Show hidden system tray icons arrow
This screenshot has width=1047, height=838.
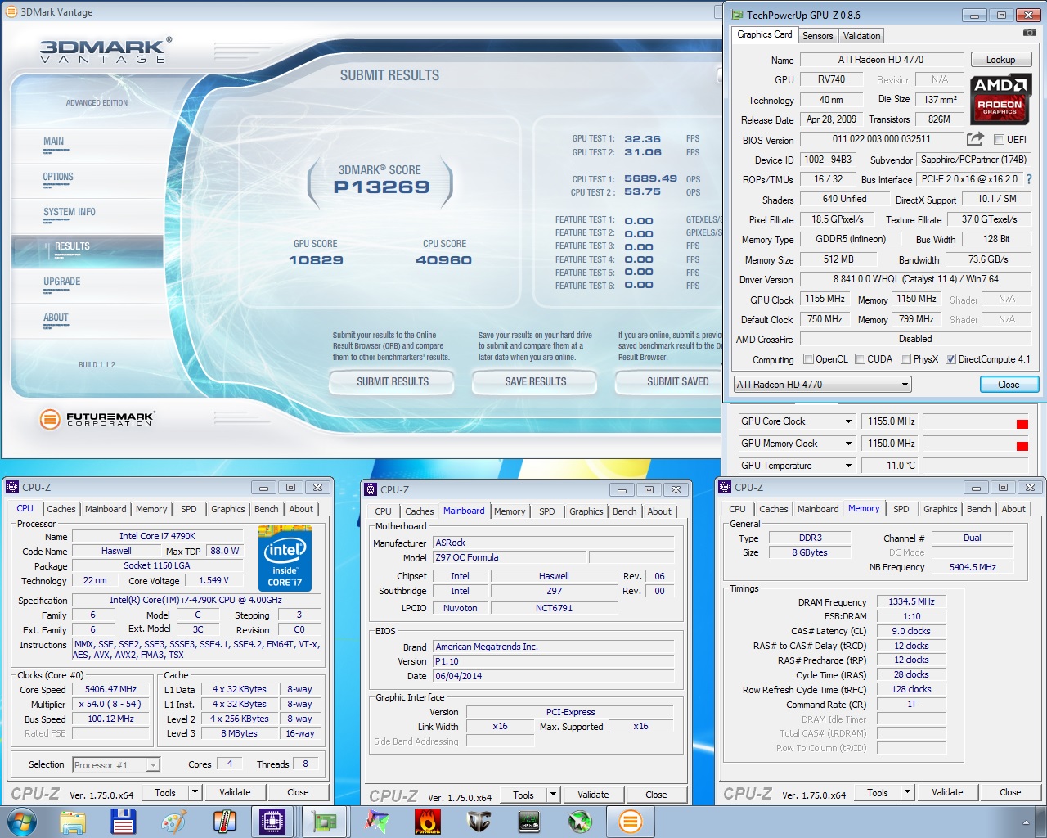[x=1026, y=822]
